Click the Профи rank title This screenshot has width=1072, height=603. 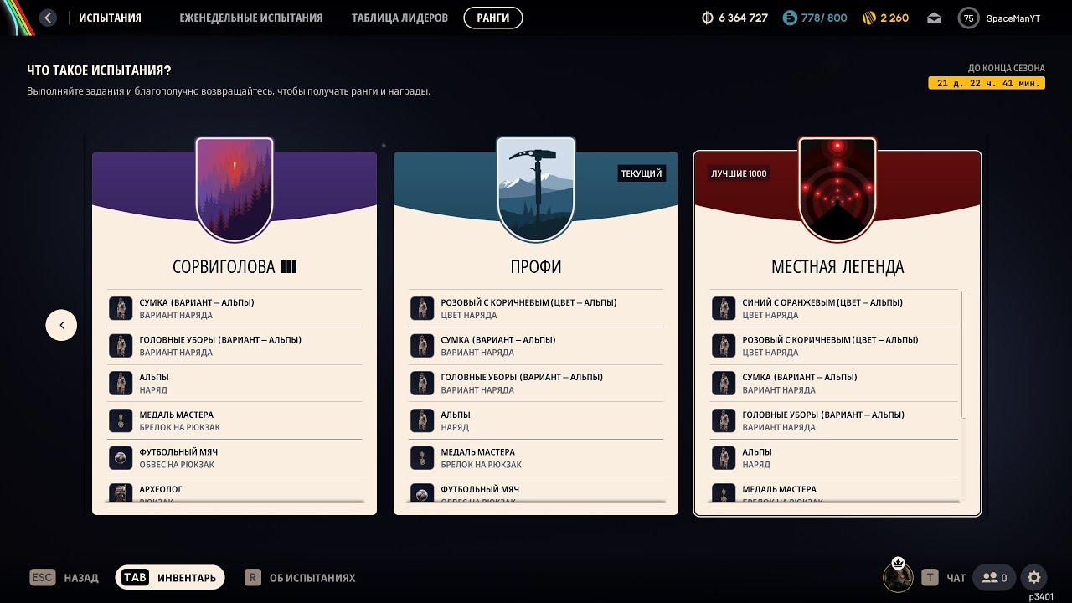pos(536,267)
